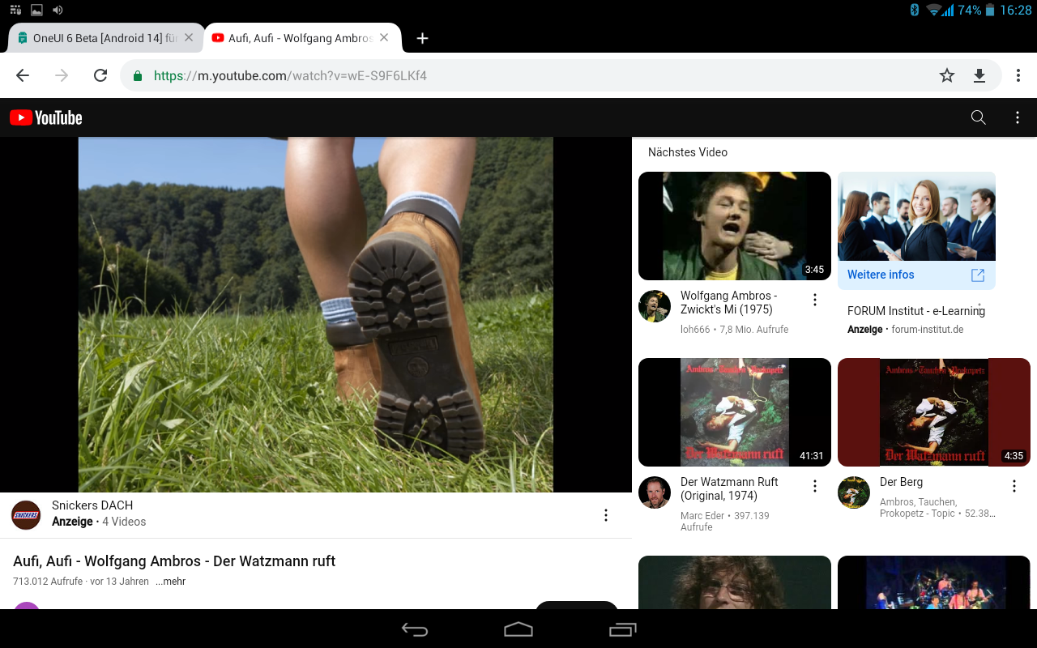Click the 'Weitere infos' ad link
The width and height of the screenshot is (1037, 648).
[881, 275]
